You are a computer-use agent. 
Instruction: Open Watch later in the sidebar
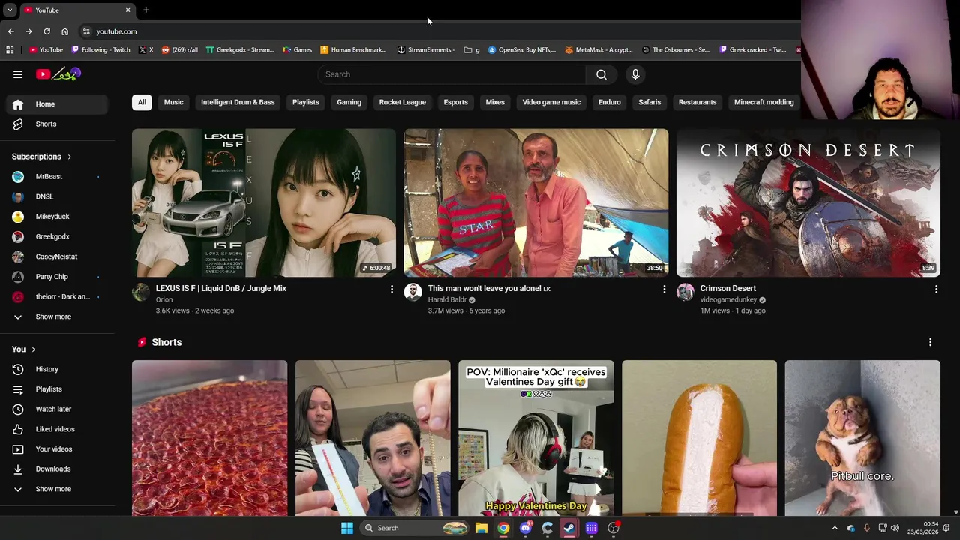pos(57,409)
